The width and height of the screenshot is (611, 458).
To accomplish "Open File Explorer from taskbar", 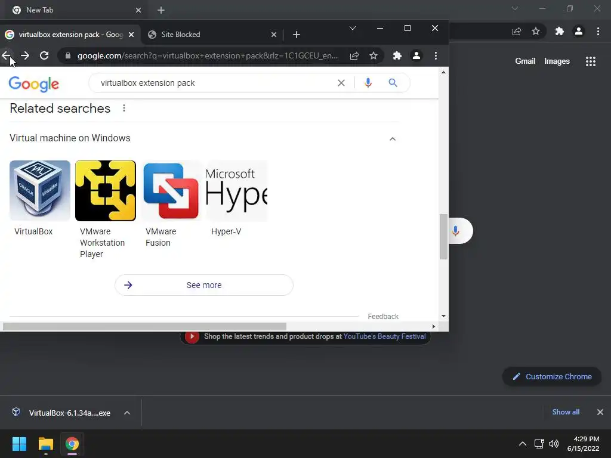I will coord(45,444).
